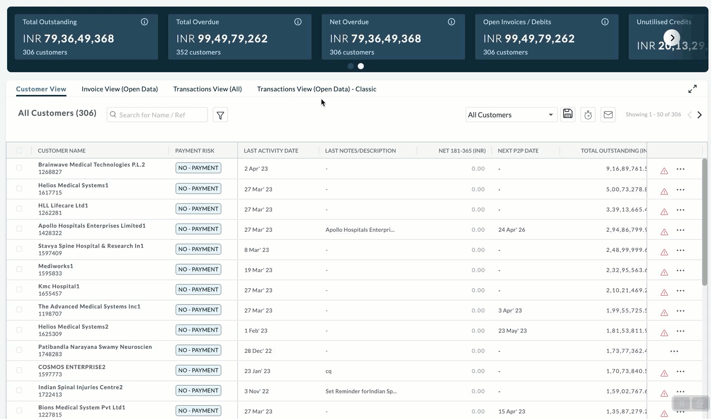Sort by TOTAL OUTSTANDING column header
Image resolution: width=711 pixels, height=419 pixels.
pos(614,150)
